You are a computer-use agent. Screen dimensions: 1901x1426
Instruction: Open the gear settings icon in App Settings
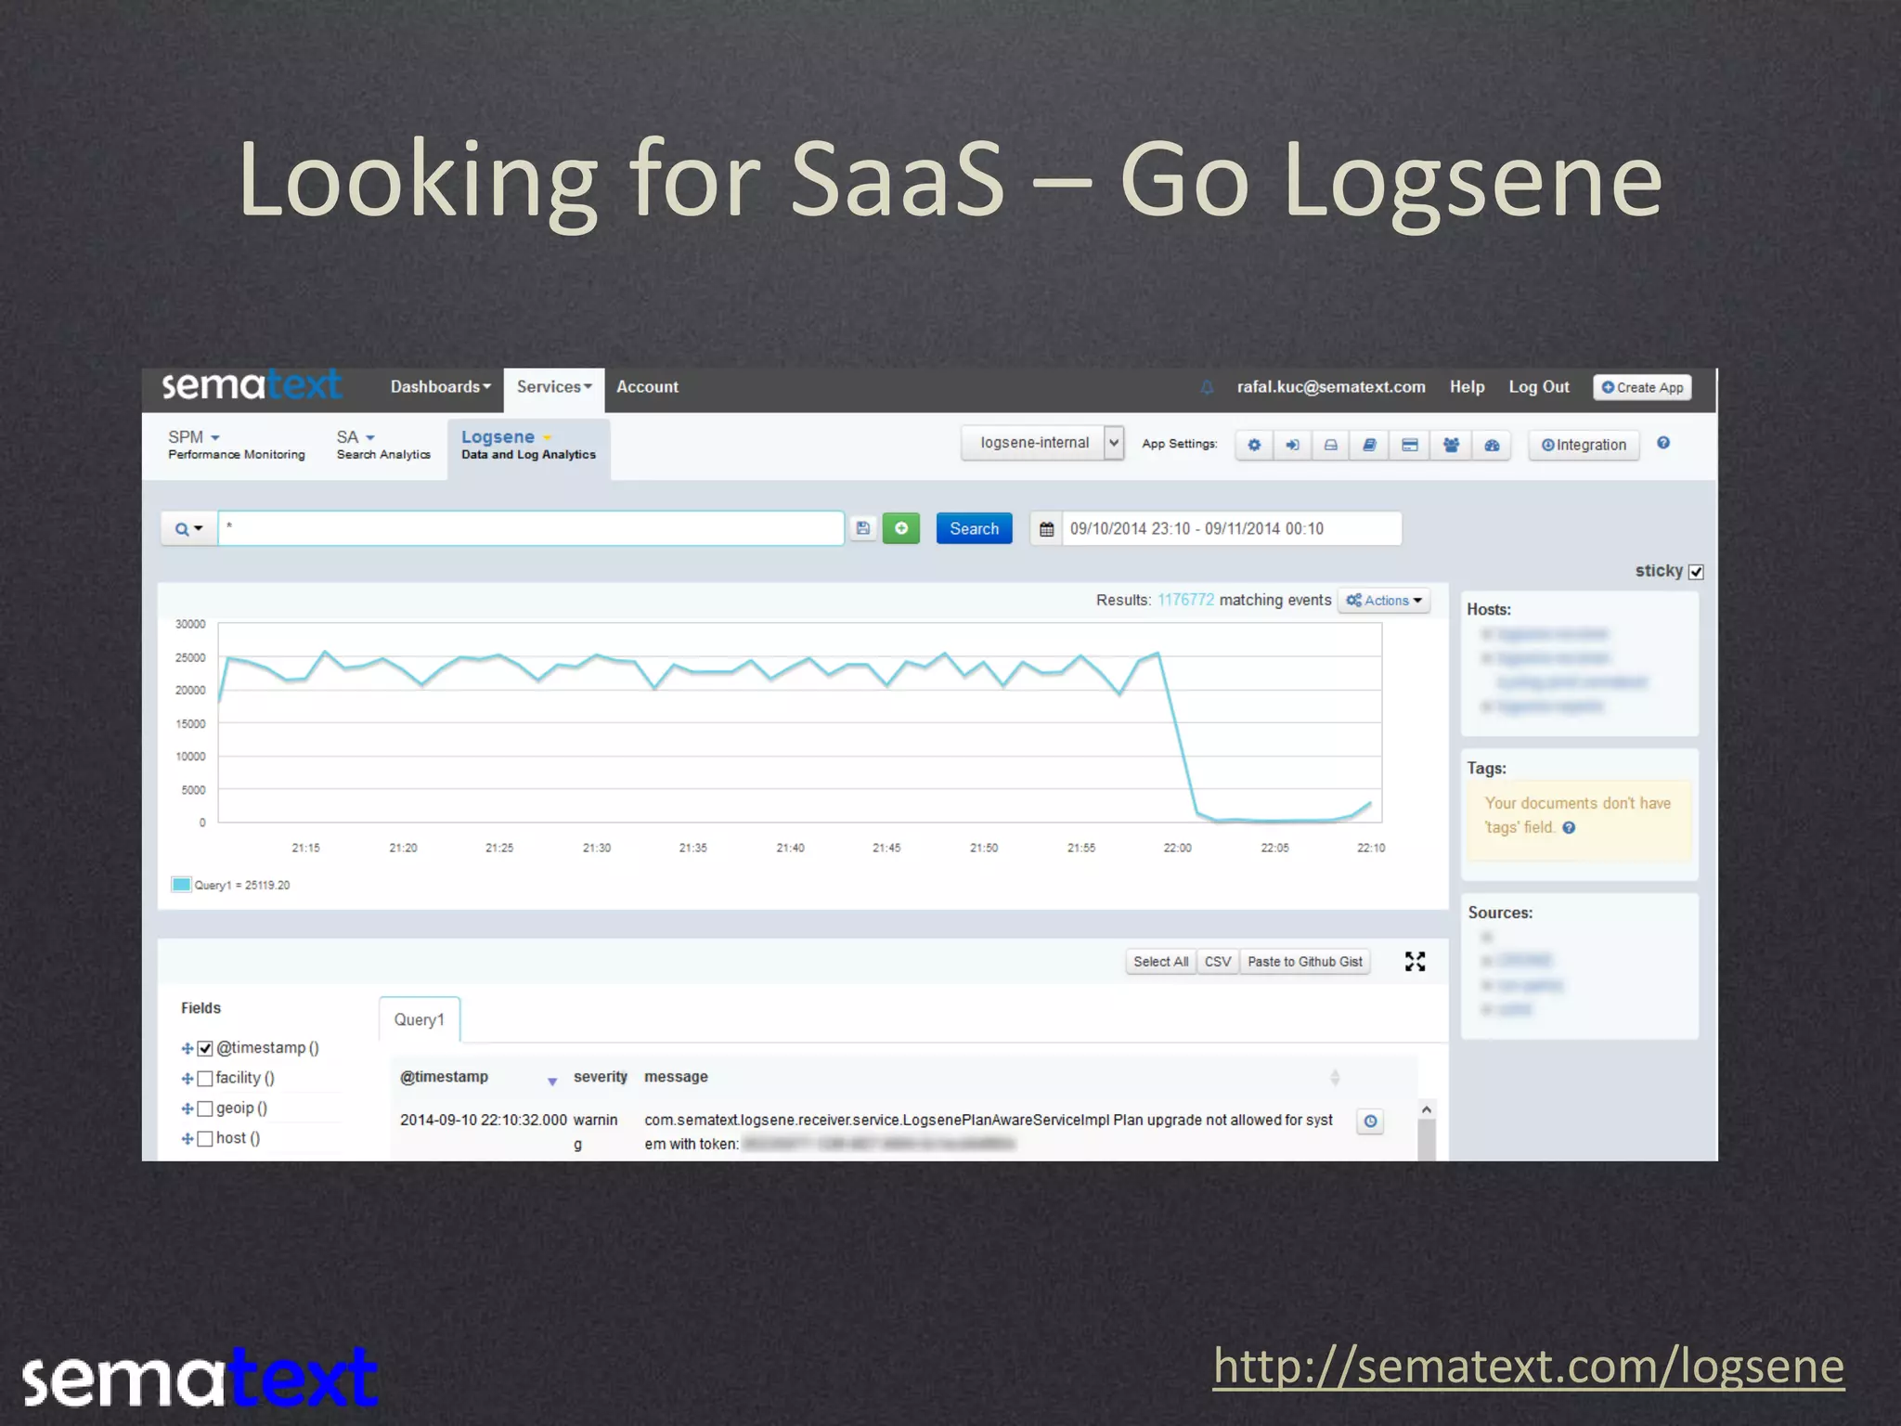click(x=1254, y=445)
